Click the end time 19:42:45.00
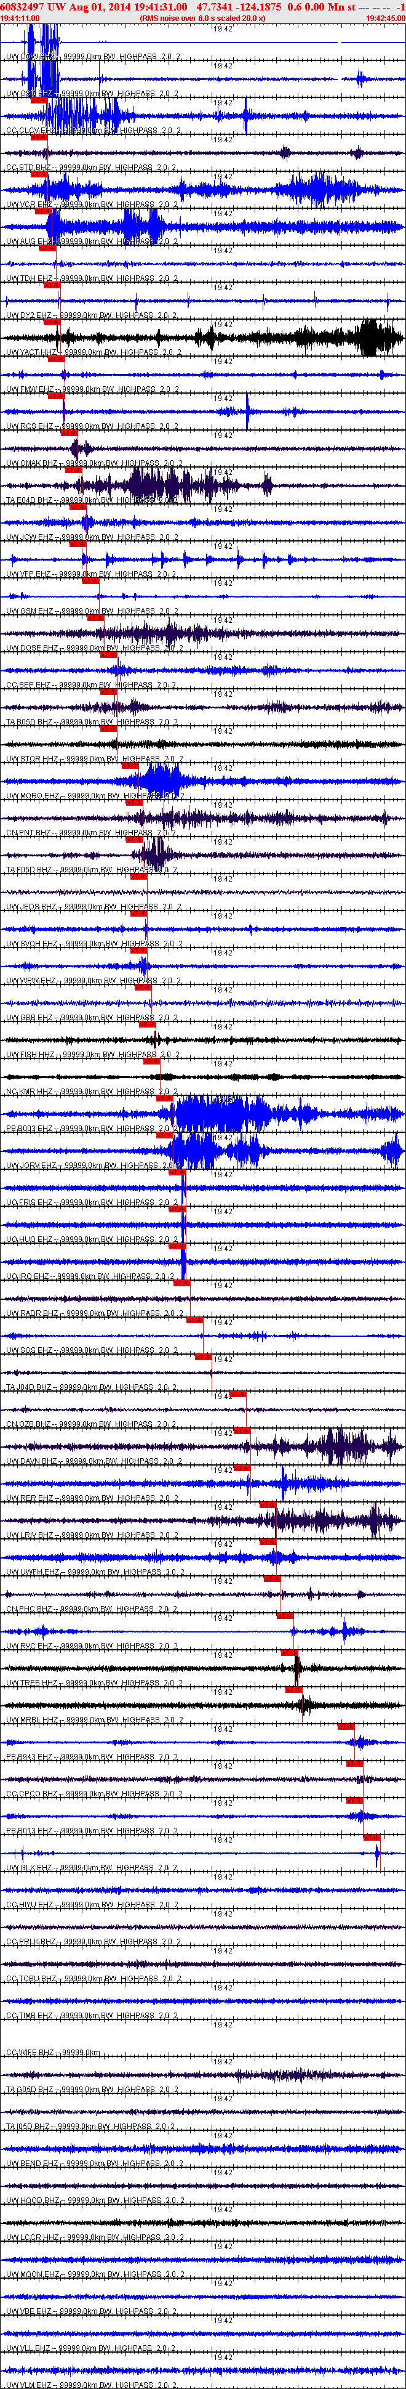Image resolution: width=406 pixels, height=2389 pixels. (x=386, y=18)
